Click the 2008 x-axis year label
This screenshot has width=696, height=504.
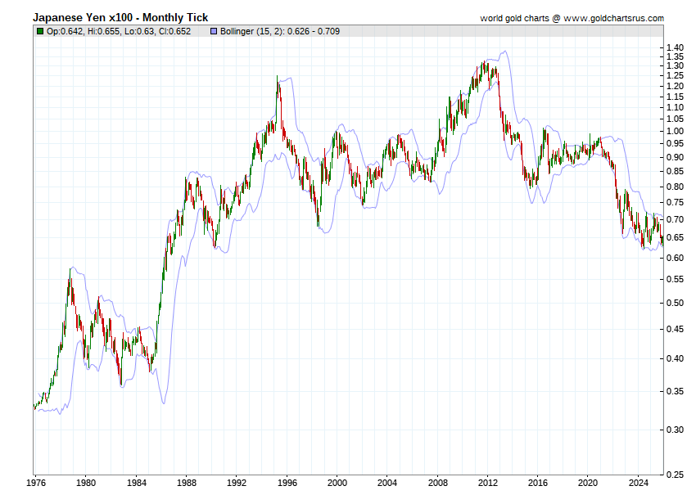click(438, 483)
